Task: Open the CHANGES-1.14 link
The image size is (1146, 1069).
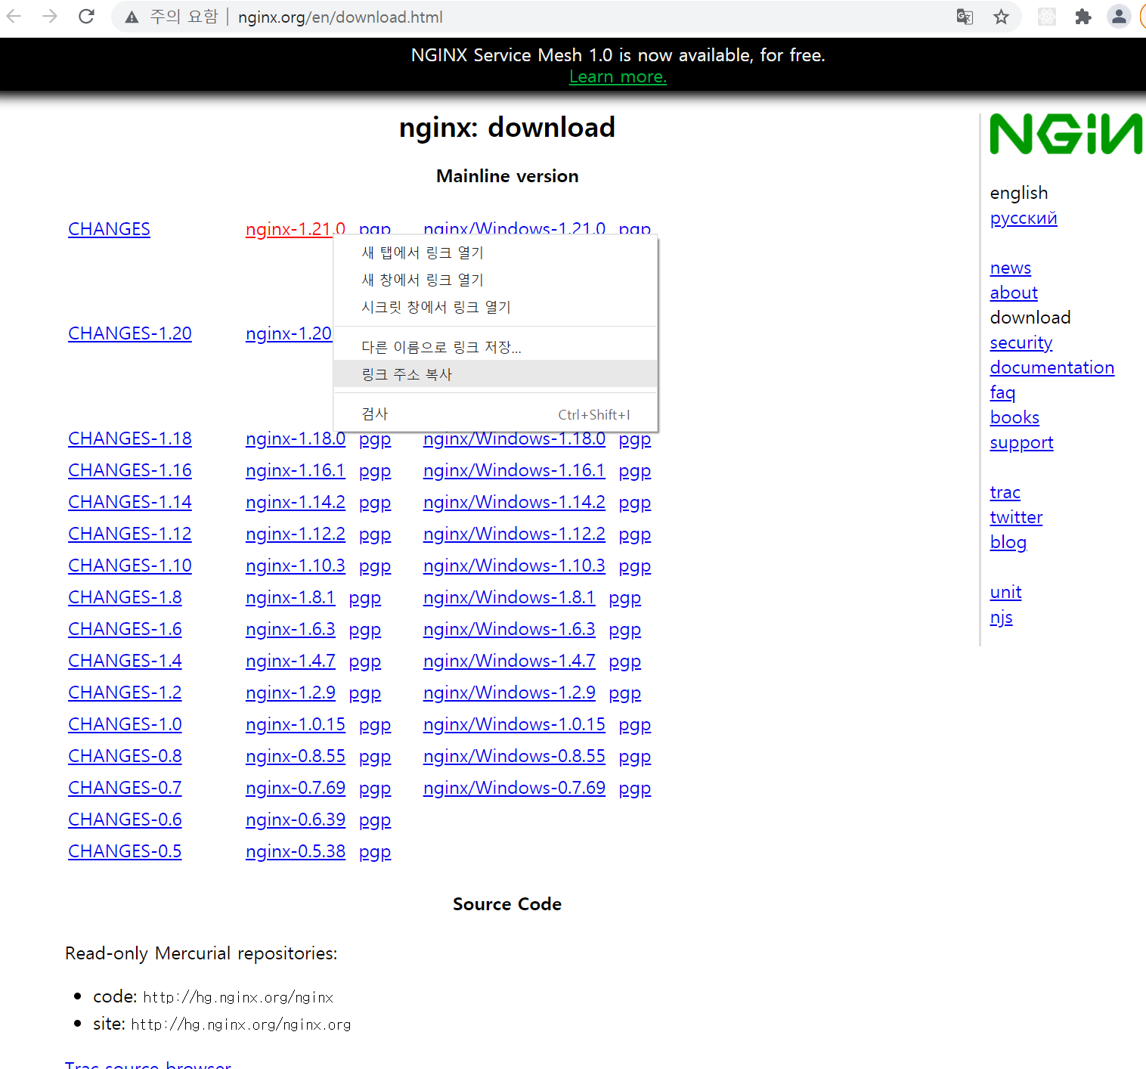Action: click(130, 502)
